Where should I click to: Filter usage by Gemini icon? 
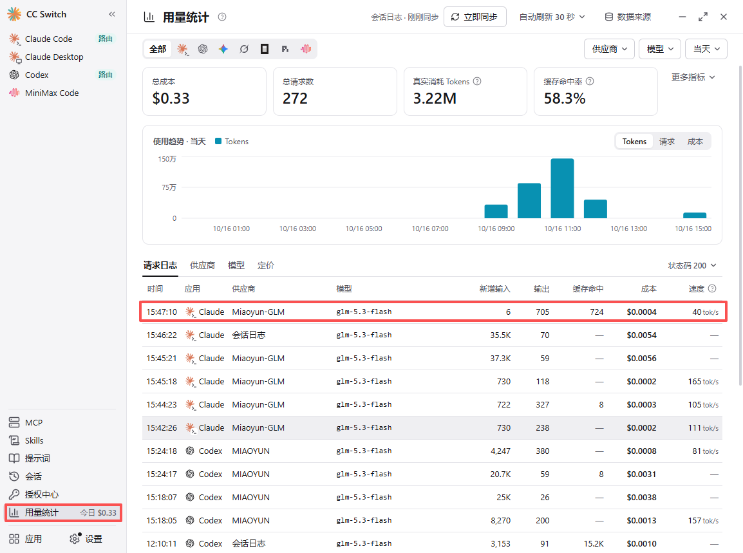223,49
